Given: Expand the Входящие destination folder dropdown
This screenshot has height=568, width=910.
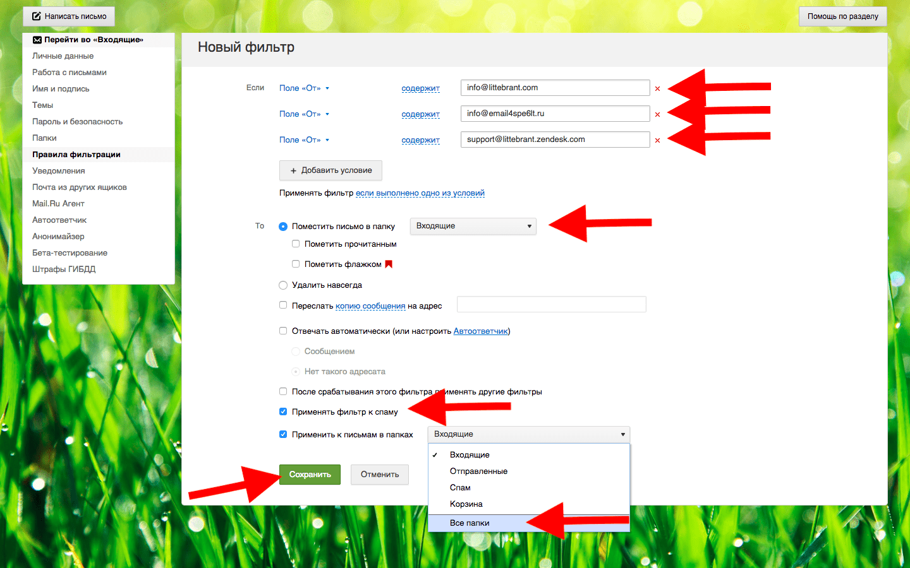Looking at the screenshot, I should click(x=473, y=226).
